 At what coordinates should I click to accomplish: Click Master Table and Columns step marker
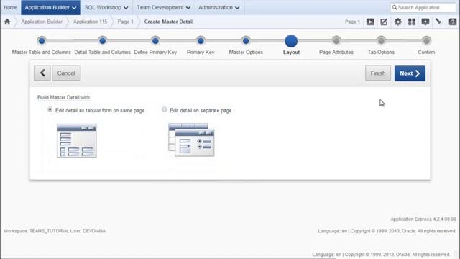42,41
